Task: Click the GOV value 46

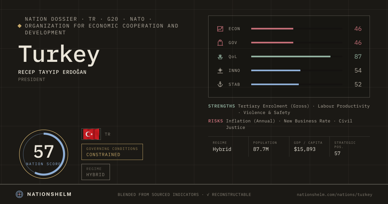Action: click(358, 43)
